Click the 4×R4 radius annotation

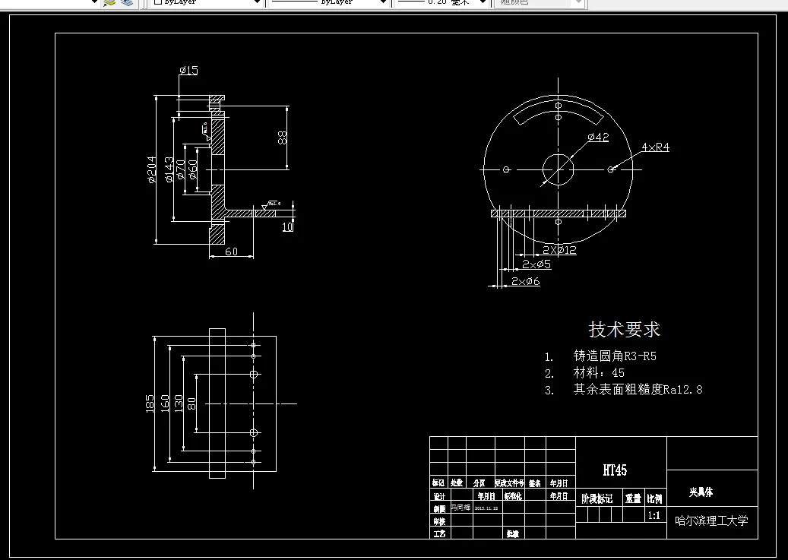(x=657, y=147)
